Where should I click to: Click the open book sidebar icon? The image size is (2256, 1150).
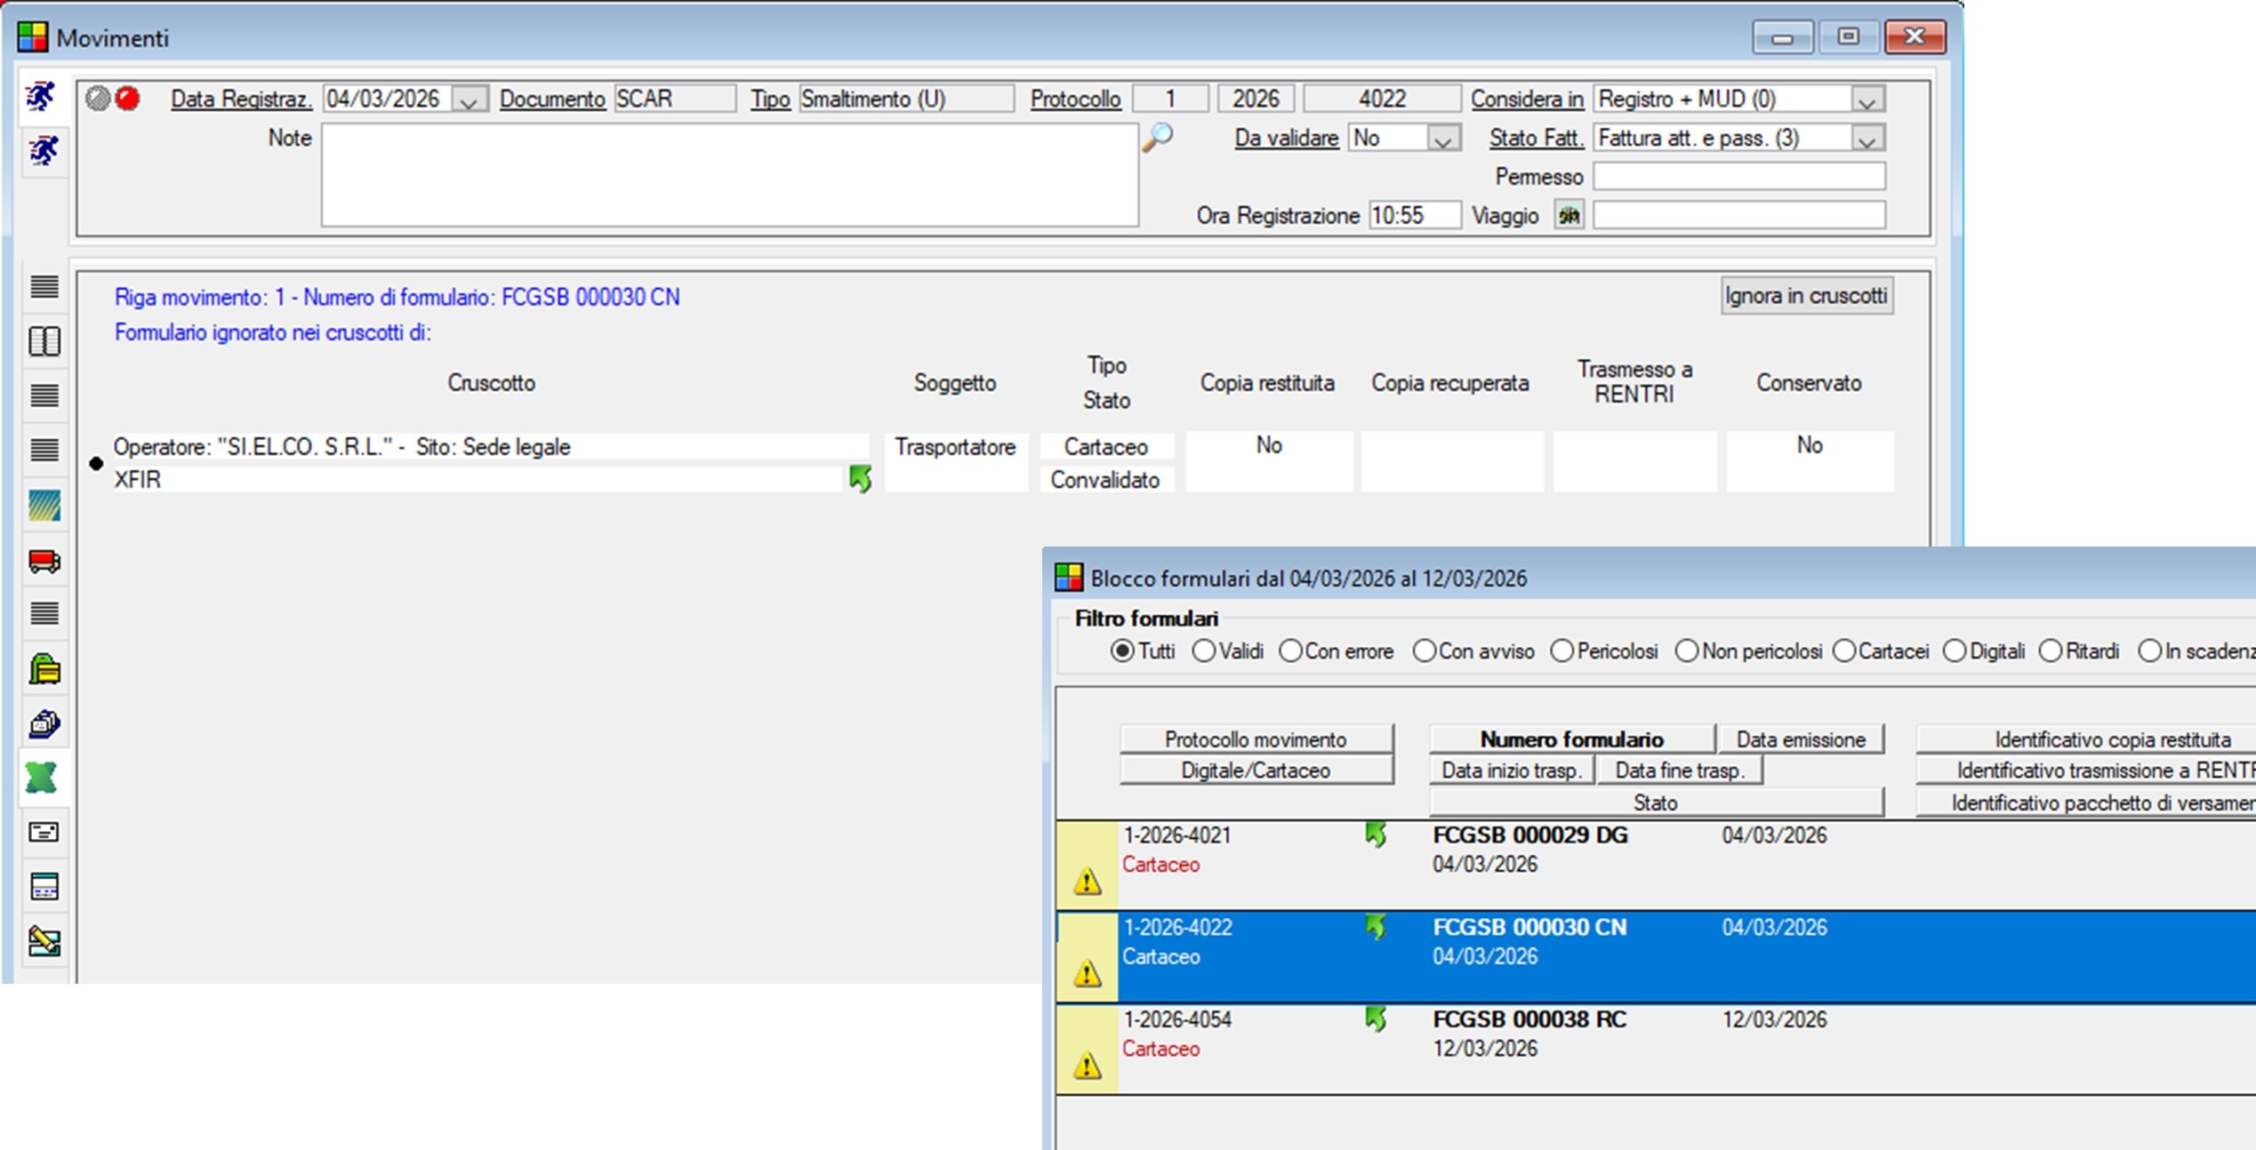tap(44, 341)
